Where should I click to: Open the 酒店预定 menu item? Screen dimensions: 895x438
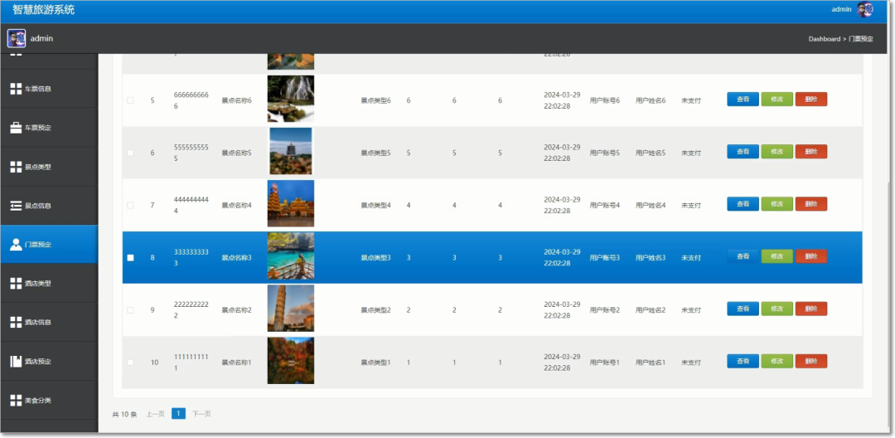coord(49,361)
